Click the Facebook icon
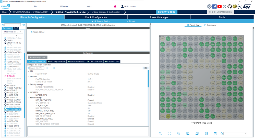 (x=214, y=6)
